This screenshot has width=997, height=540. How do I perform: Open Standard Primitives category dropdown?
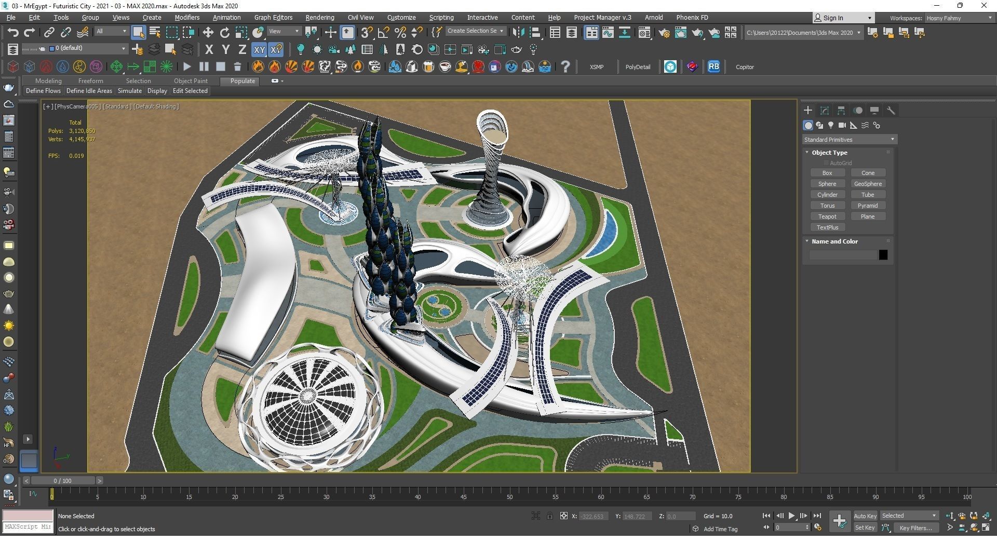point(849,140)
